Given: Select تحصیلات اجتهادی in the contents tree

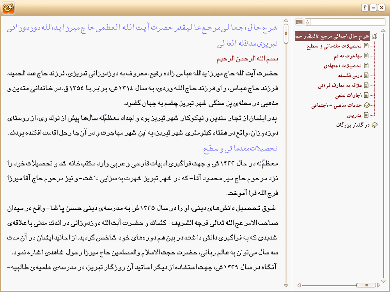Looking at the screenshot, I should point(342,66).
